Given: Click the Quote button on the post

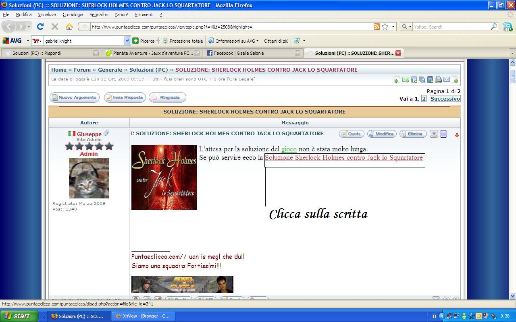Looking at the screenshot, I should (x=352, y=134).
